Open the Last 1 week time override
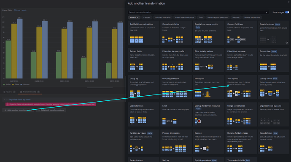Screen dimensions: 291x162 tap(20, 11)
